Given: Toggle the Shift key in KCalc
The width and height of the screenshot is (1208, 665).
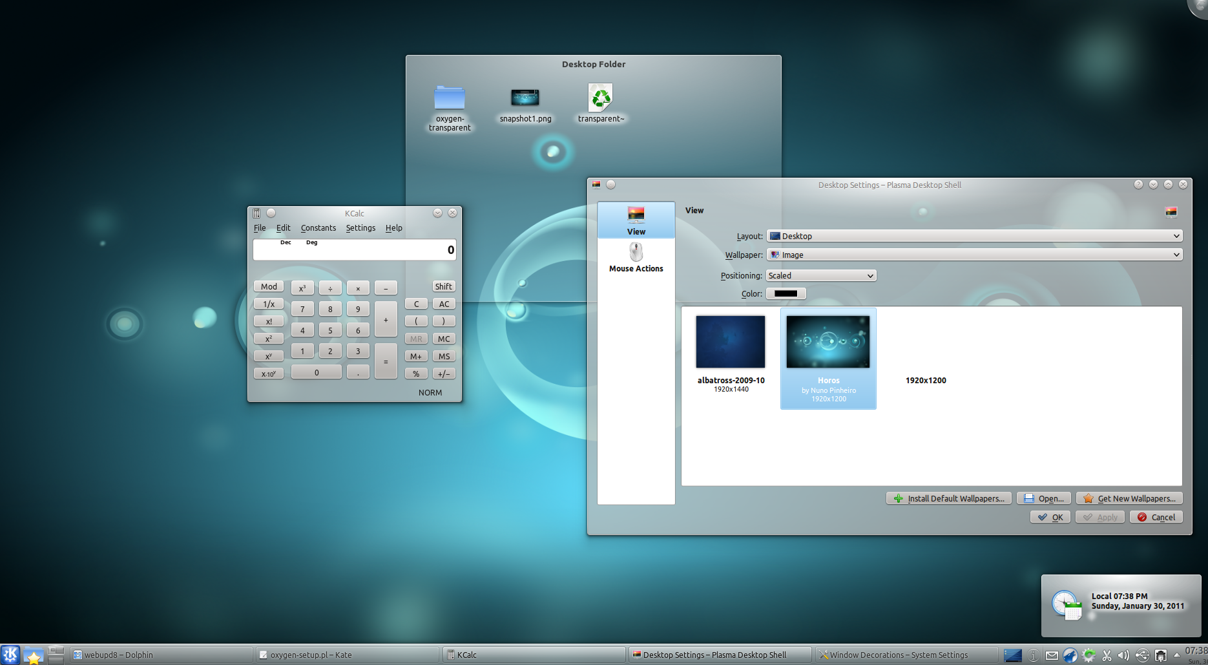Looking at the screenshot, I should coord(443,286).
